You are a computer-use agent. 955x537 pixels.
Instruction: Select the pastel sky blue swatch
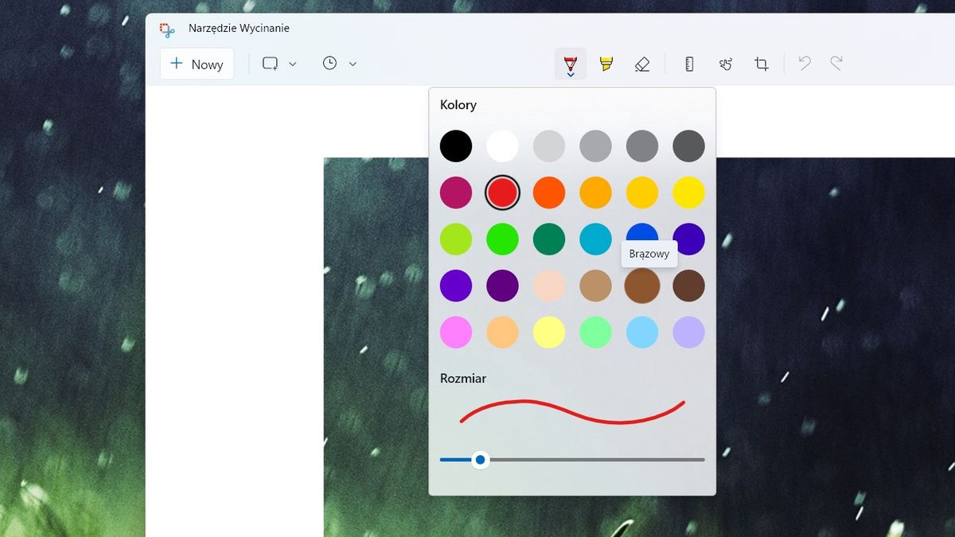642,332
